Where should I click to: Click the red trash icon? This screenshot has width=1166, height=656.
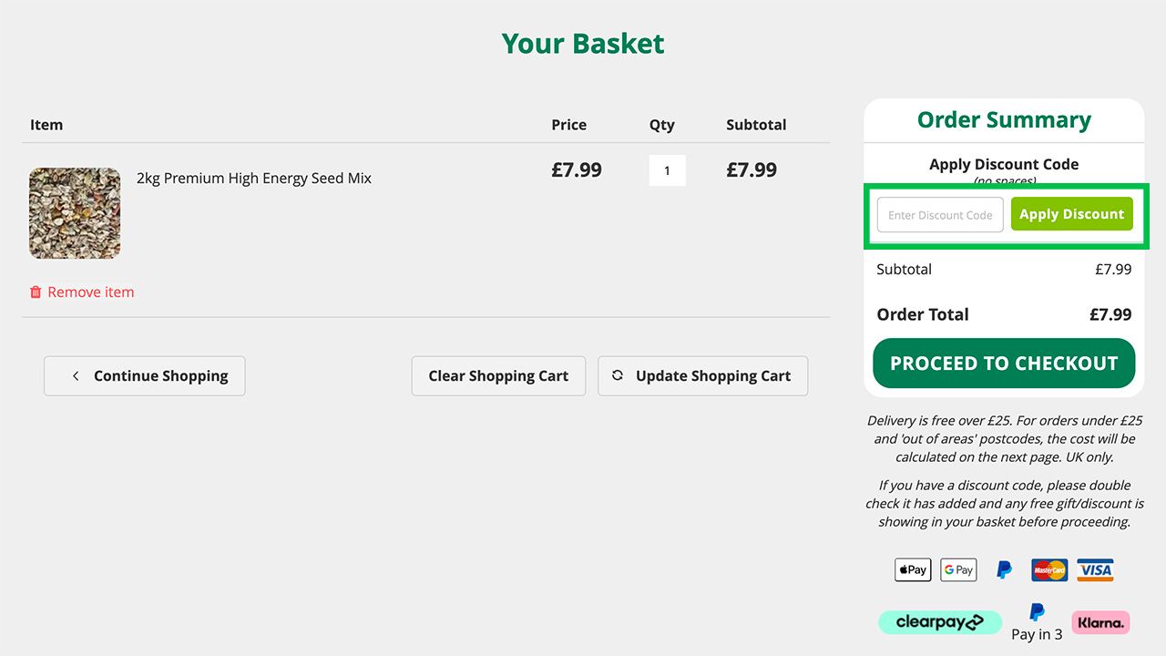point(36,292)
